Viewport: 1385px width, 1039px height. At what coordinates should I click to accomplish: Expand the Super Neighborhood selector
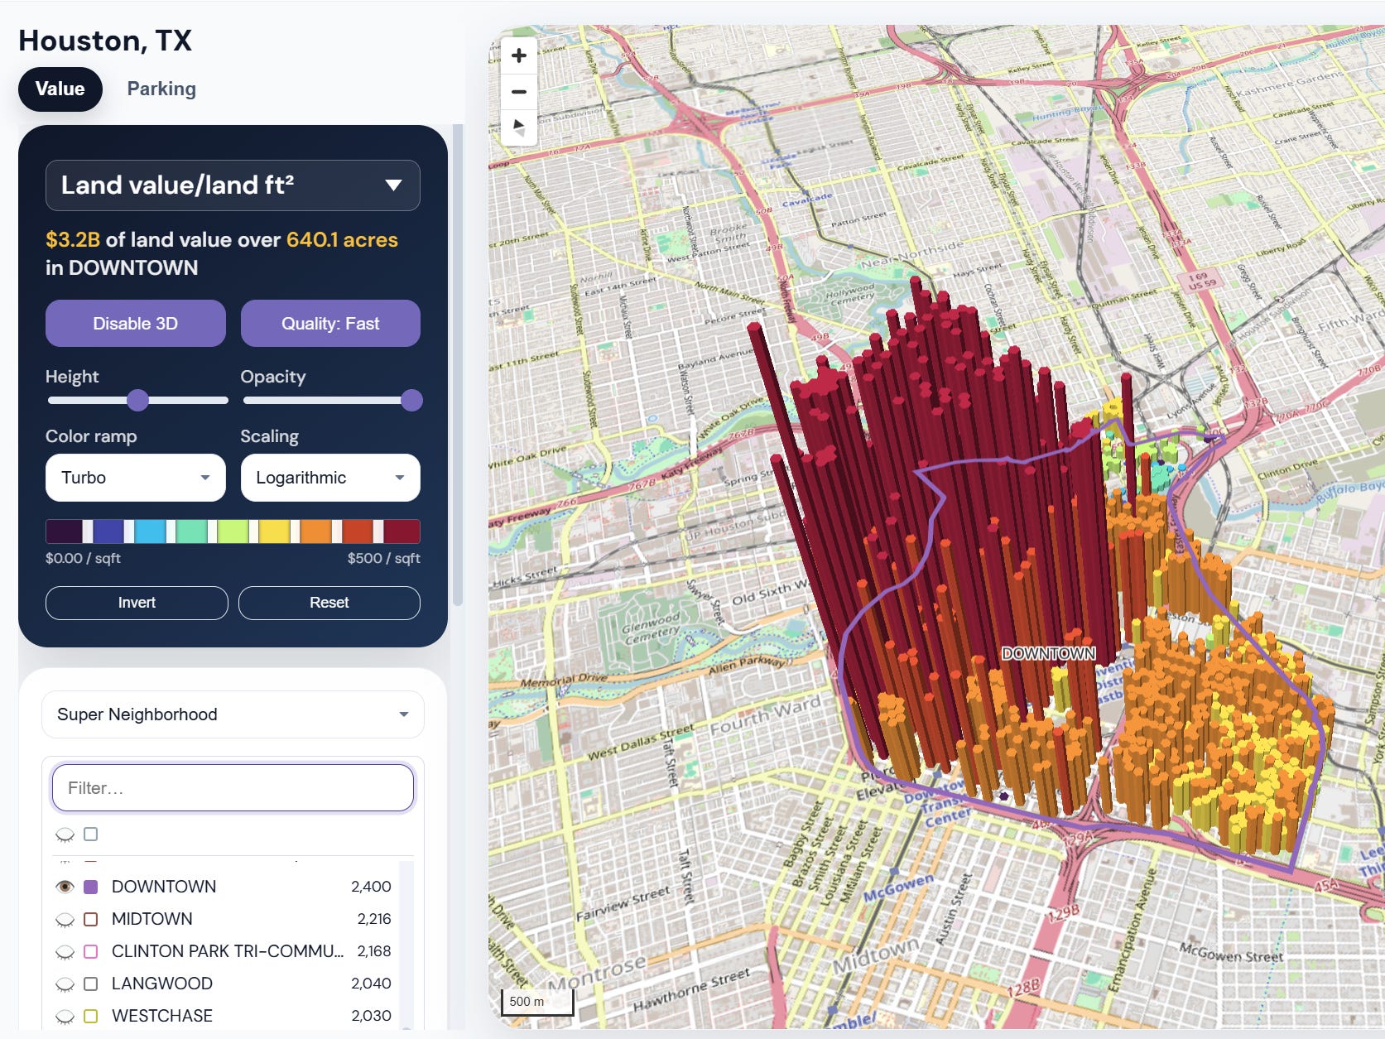click(x=233, y=714)
